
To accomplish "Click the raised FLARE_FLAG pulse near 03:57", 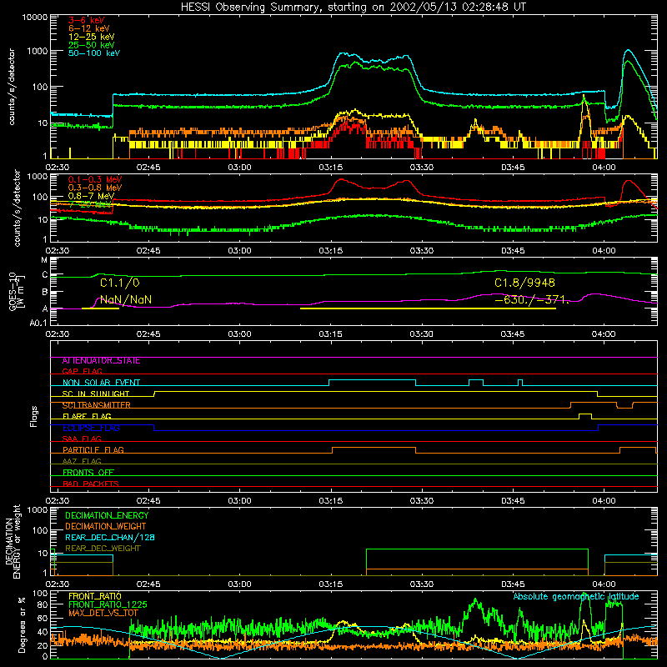I will (x=585, y=414).
